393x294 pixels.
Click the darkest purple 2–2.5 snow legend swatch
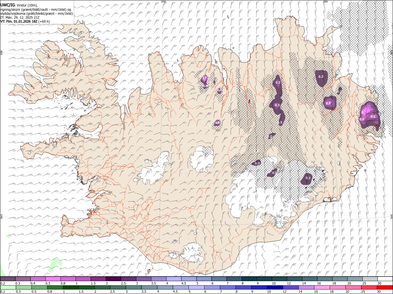pos(113,279)
